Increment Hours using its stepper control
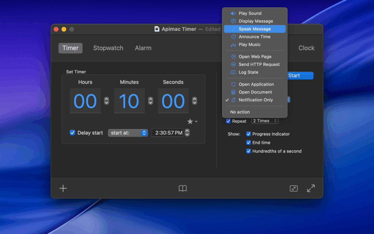 pos(106,99)
